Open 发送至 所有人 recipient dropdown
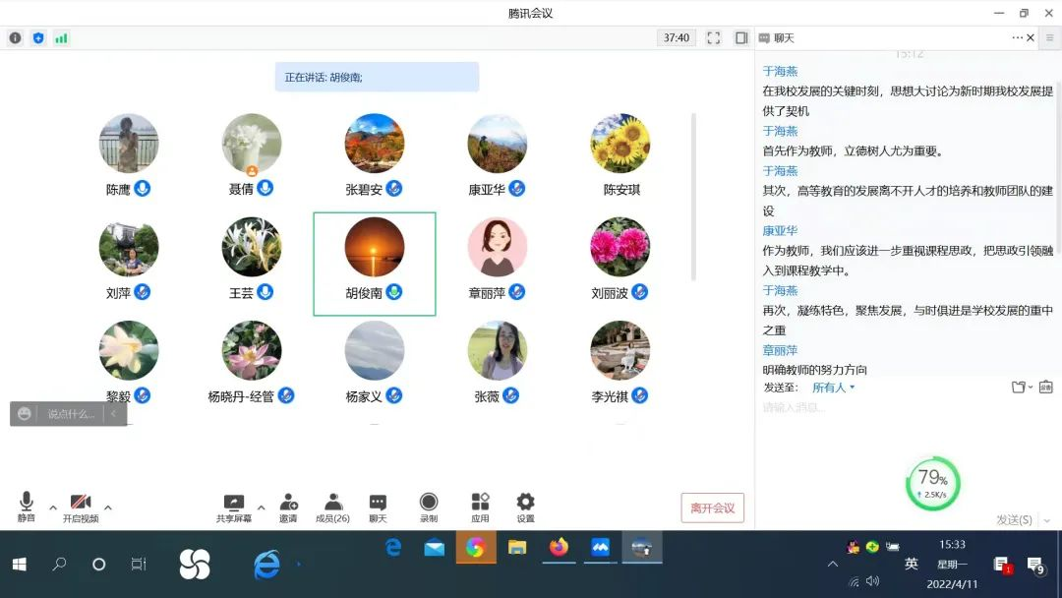The image size is (1062, 598). click(x=833, y=388)
